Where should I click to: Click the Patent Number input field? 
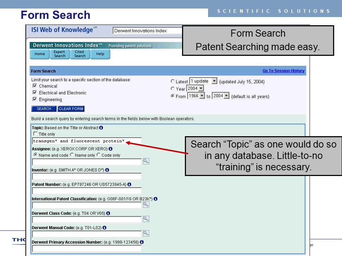click(x=87, y=191)
